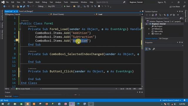This screenshot has height=106, width=188.
Task: Open the Data Sources side tab
Action: point(2,34)
